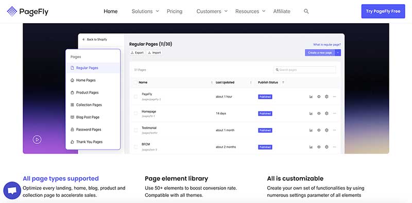
Task: Click the All is customizable heading
Action: click(295, 179)
